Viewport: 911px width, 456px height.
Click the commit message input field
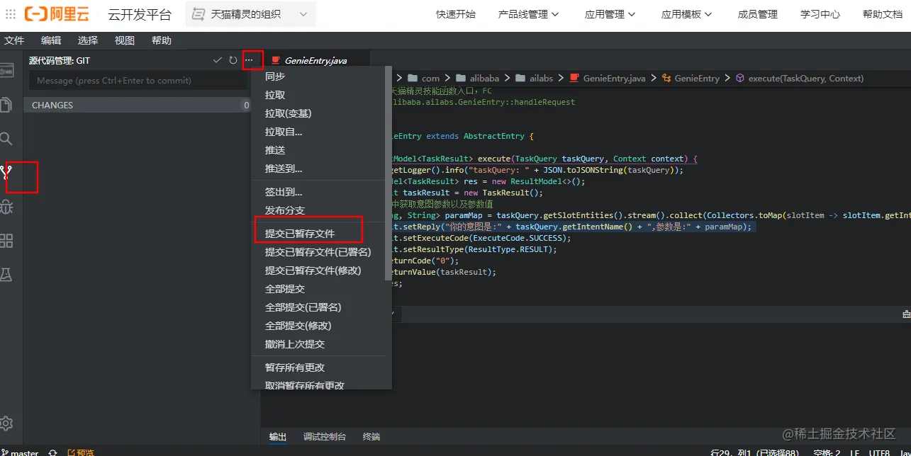click(138, 81)
